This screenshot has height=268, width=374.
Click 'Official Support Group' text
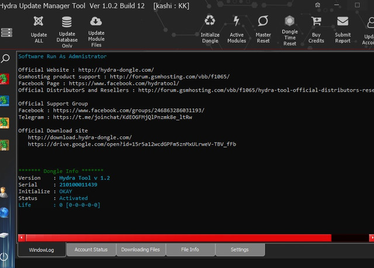point(53,103)
